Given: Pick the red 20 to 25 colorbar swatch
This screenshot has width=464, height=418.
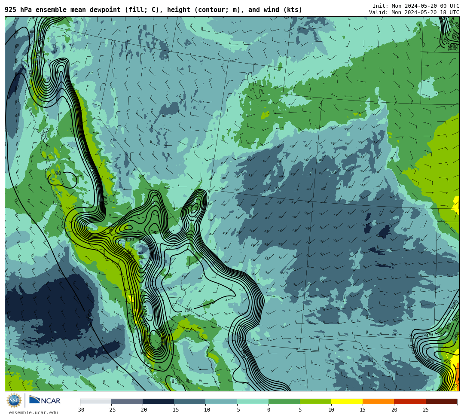Looking at the screenshot, I should (410, 401).
